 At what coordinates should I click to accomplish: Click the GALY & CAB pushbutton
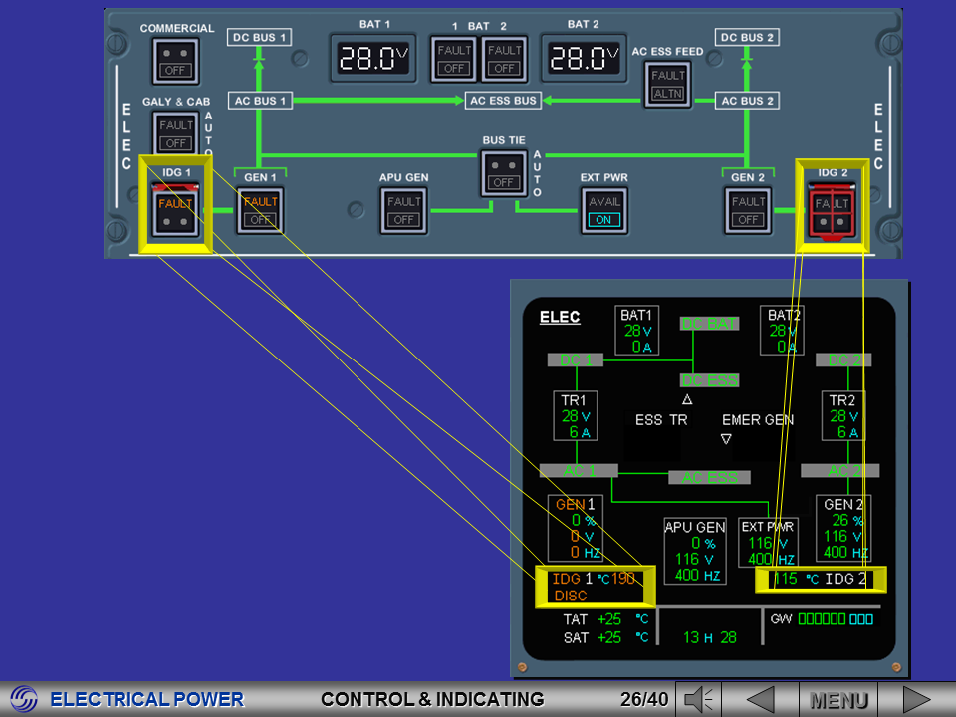click(x=175, y=133)
